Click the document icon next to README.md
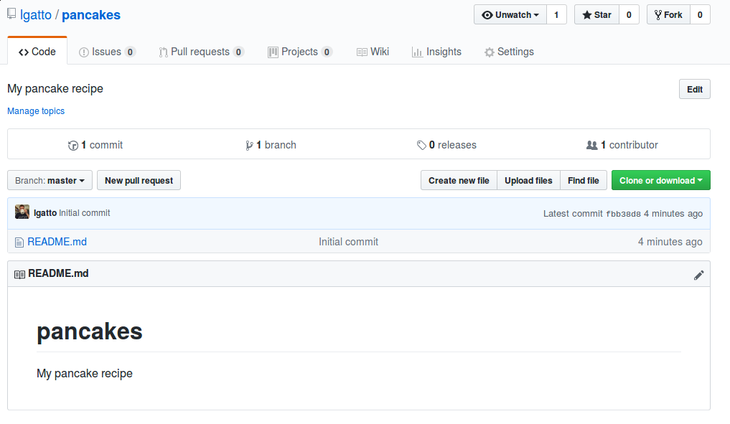This screenshot has height=424, width=730. click(19, 242)
